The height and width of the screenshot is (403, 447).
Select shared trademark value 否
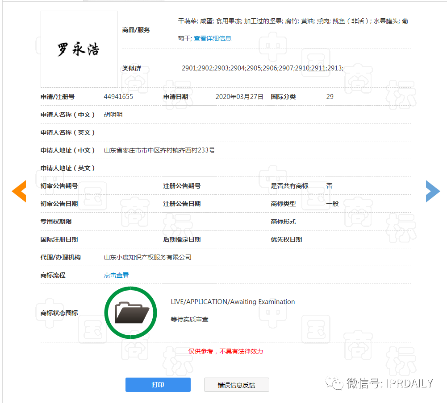coord(329,186)
